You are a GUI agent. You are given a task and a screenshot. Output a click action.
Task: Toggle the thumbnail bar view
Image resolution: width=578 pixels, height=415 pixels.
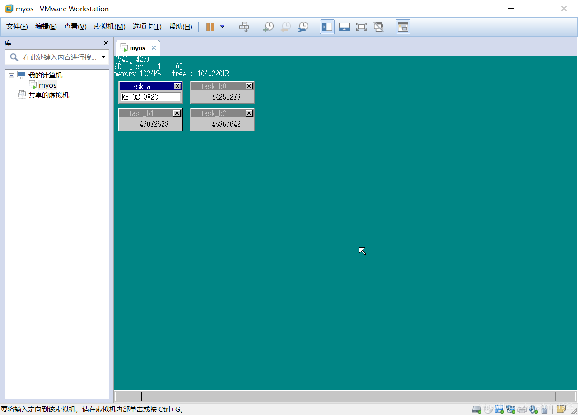click(x=344, y=27)
